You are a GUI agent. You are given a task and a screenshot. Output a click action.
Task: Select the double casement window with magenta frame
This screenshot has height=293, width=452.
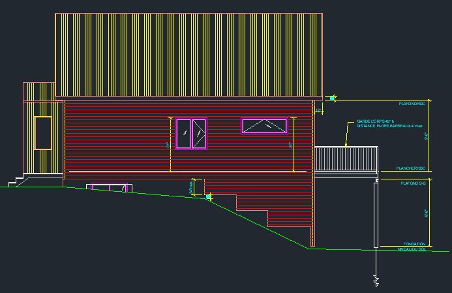(191, 134)
